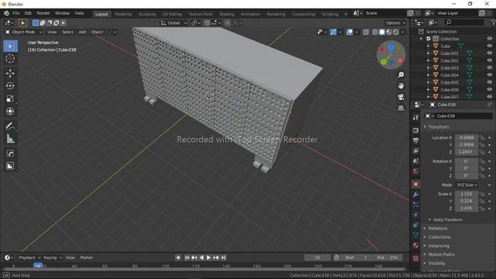
Task: Click the Scale Z value field
Action: pyautogui.click(x=467, y=208)
